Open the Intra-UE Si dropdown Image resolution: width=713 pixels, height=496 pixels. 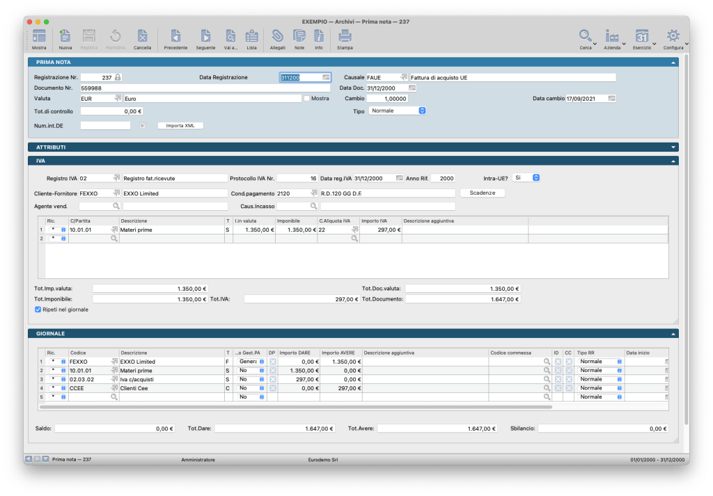[526, 178]
